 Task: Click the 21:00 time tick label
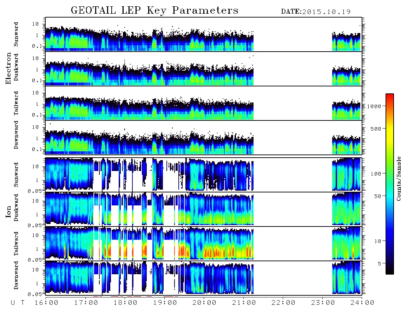coord(244,303)
